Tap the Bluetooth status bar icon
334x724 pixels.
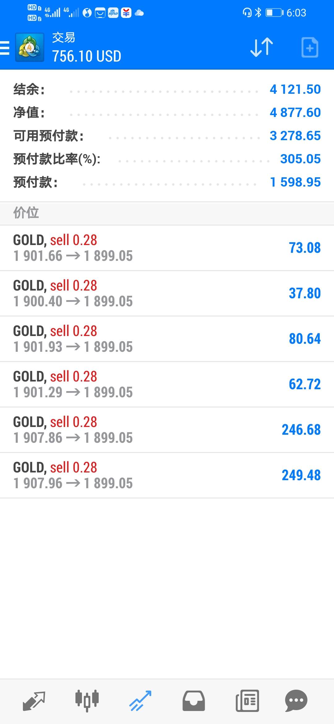tap(258, 12)
